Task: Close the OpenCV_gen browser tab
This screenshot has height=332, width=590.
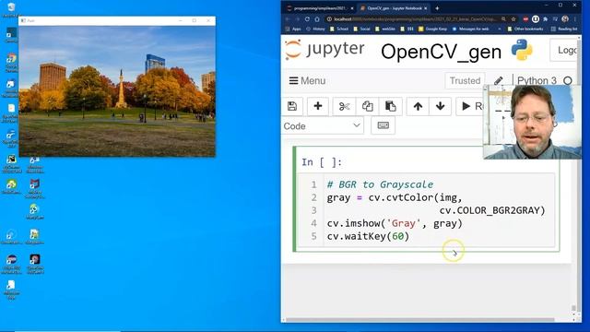Action: click(426, 8)
